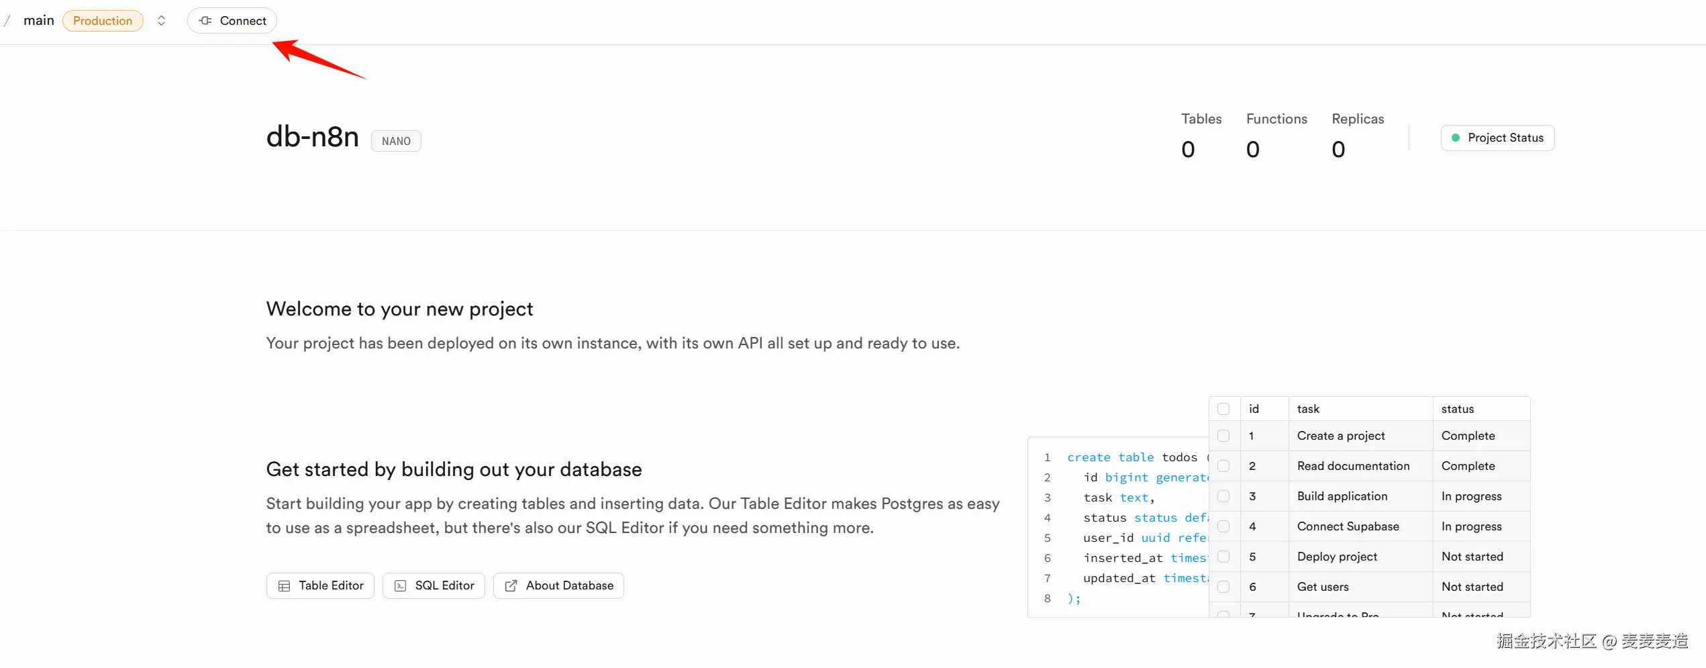The height and width of the screenshot is (668, 1706).
Task: Open the Project Status dropdown
Action: pos(1497,138)
